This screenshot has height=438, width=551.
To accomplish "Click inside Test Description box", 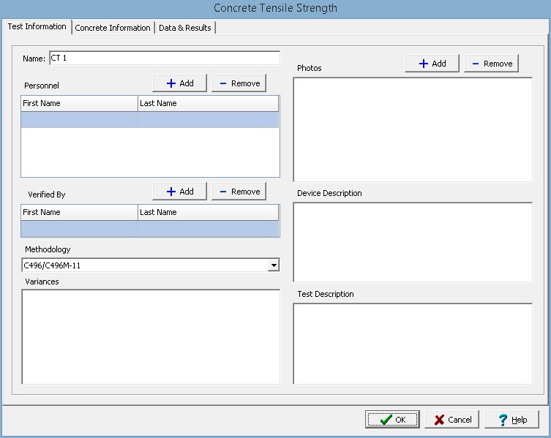I will pos(413,343).
